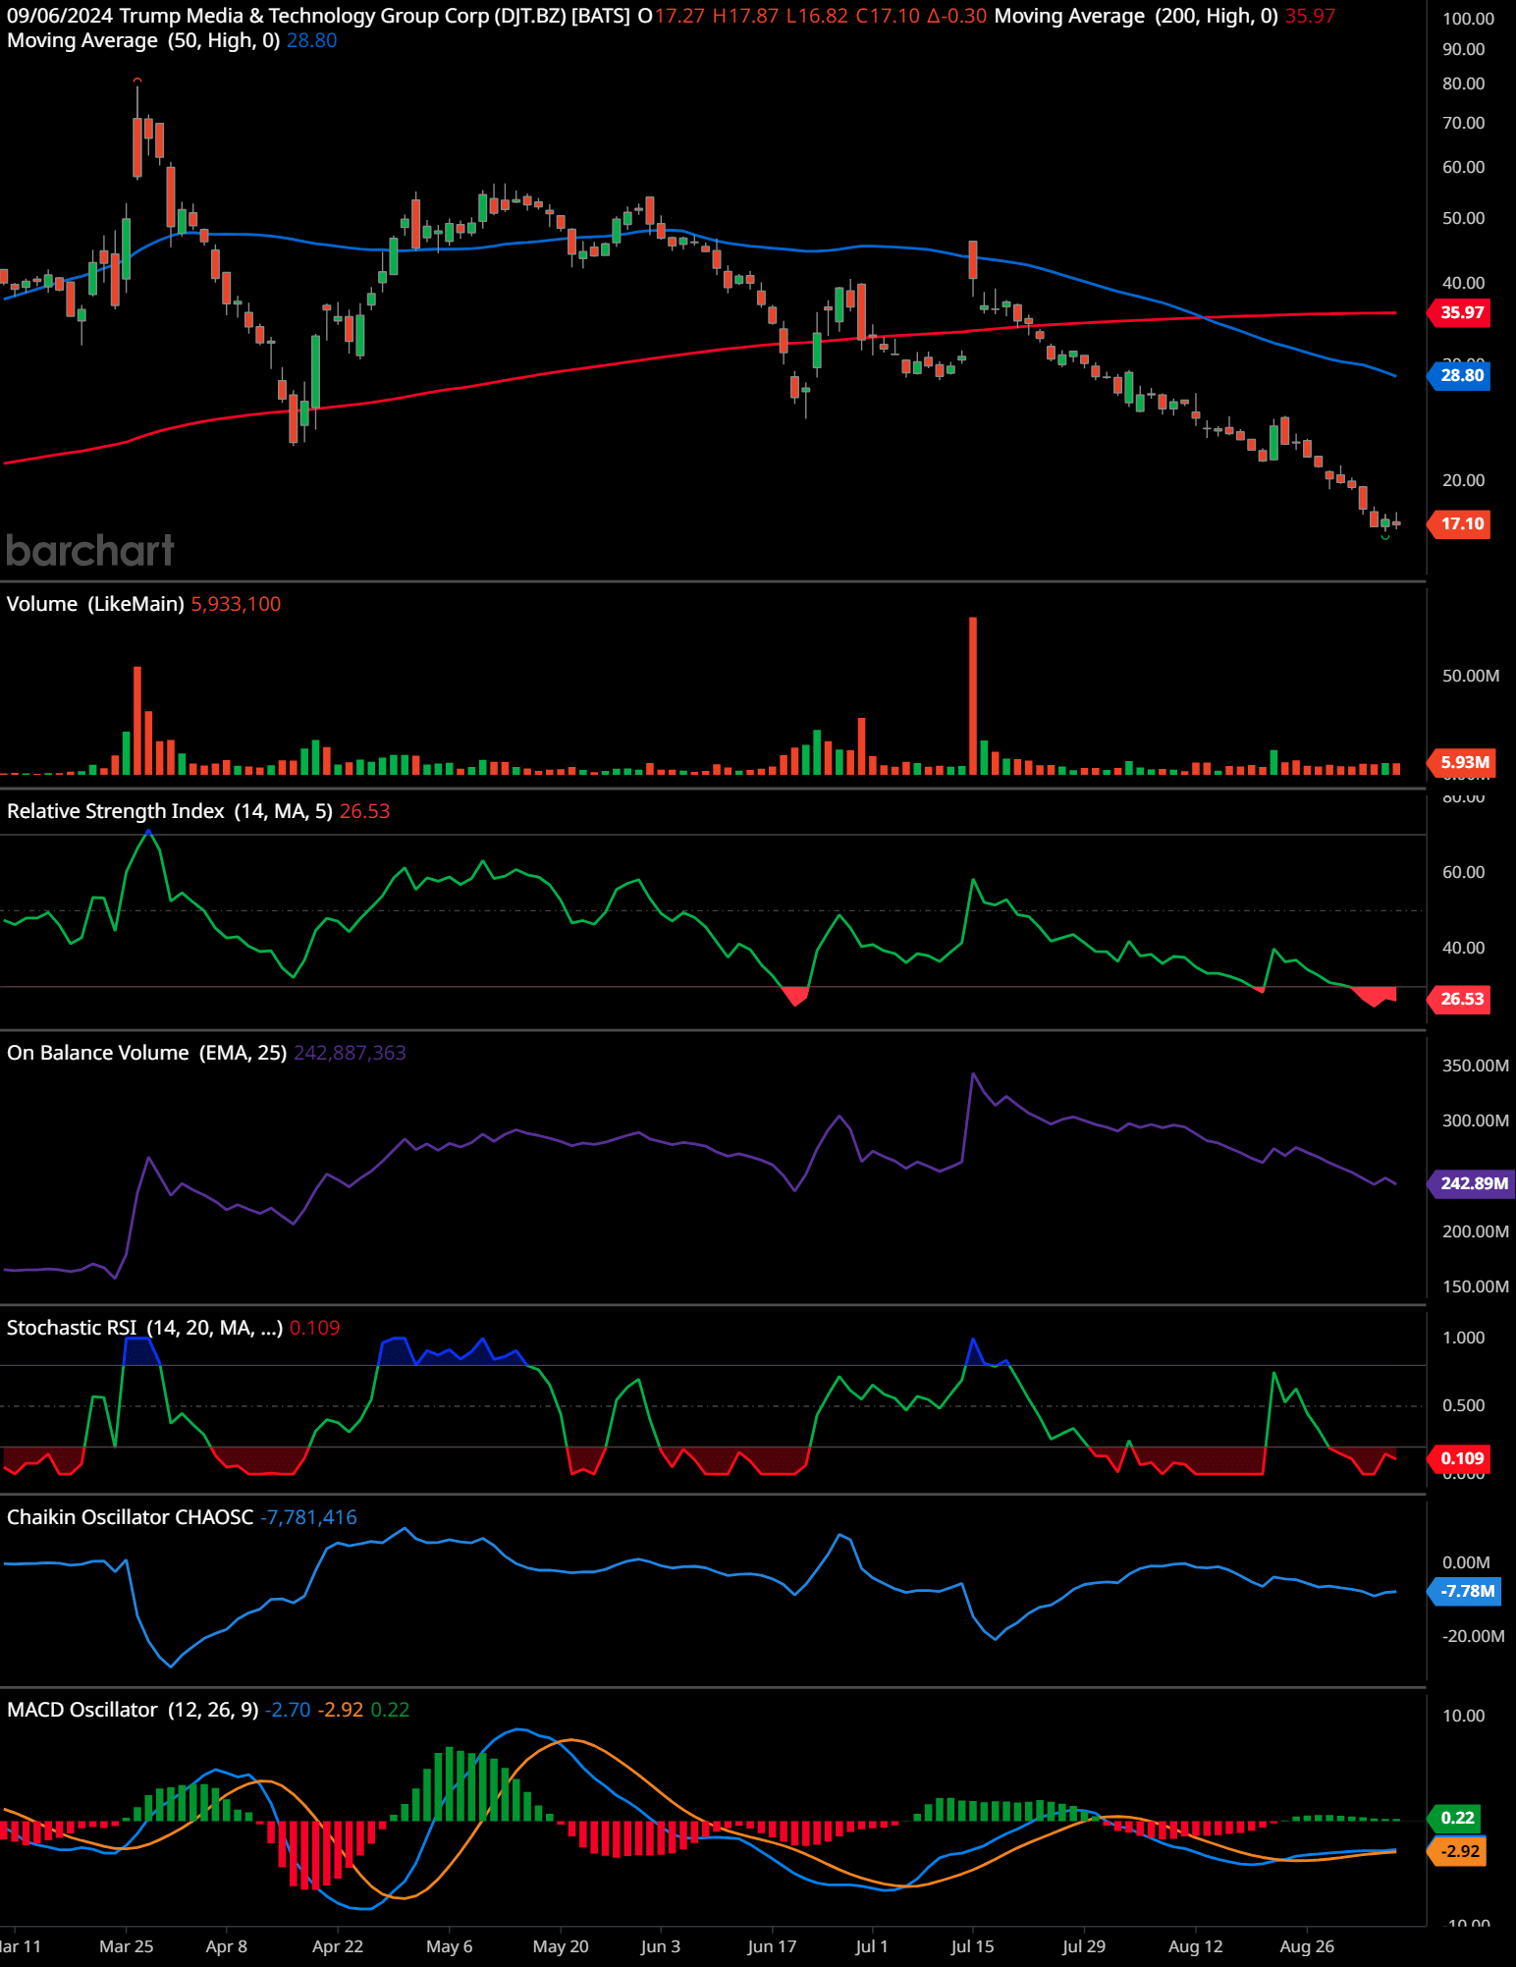Click the 50.00M volume axis label
The height and width of the screenshot is (1967, 1516).
click(x=1471, y=676)
